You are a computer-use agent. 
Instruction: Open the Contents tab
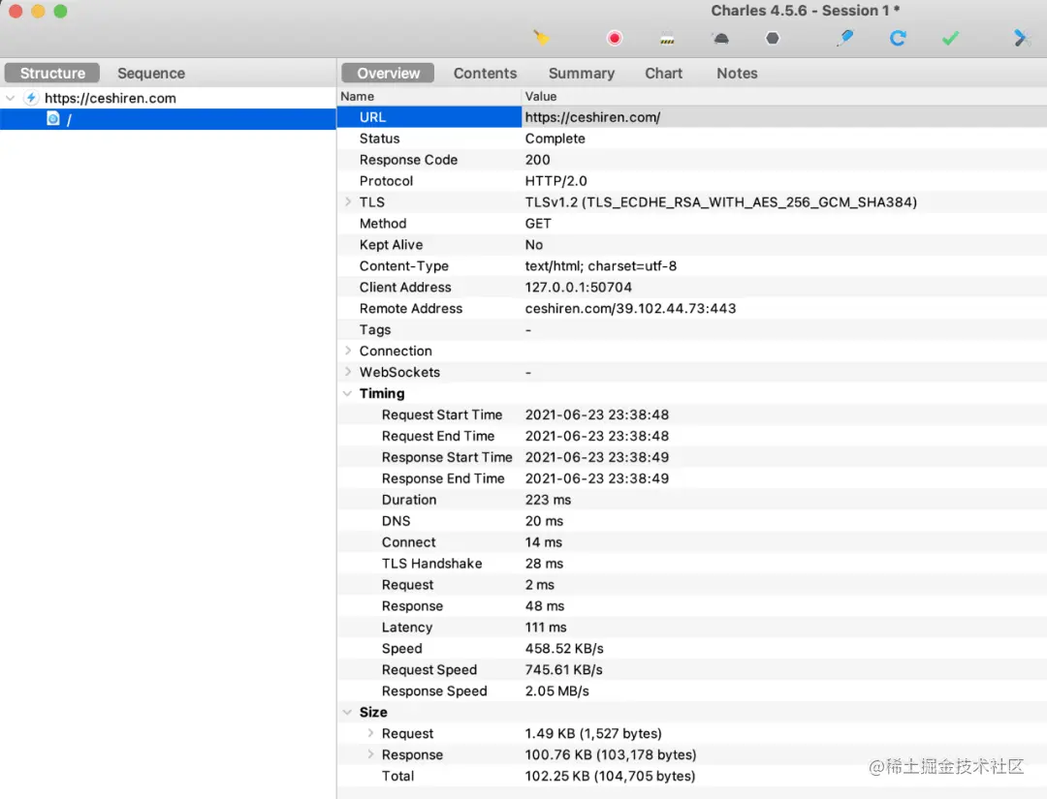pos(485,74)
